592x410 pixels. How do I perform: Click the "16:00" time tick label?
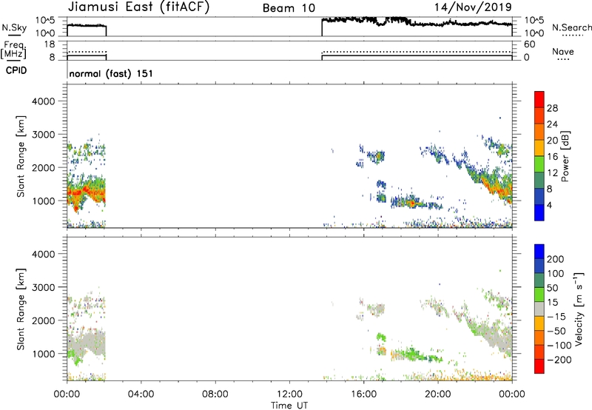(363, 394)
